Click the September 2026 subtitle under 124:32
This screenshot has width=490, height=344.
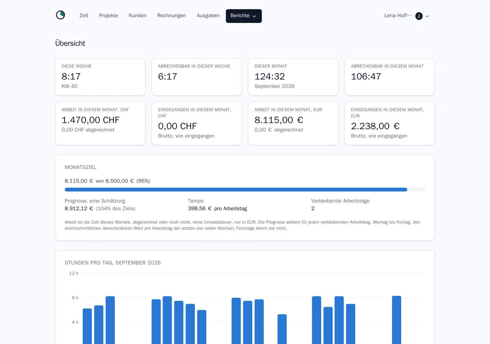pyautogui.click(x=274, y=86)
